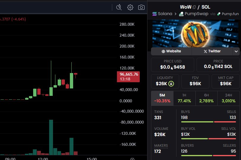Click the tallest green volume bar
Image resolution: width=241 pixels, height=160 pixels.
coord(51,138)
